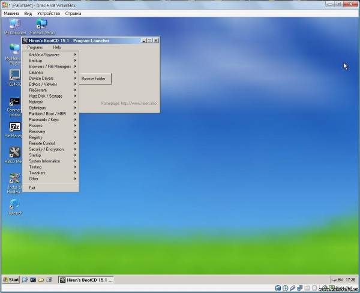Click VirtualBox hard disk status icon

278,288
